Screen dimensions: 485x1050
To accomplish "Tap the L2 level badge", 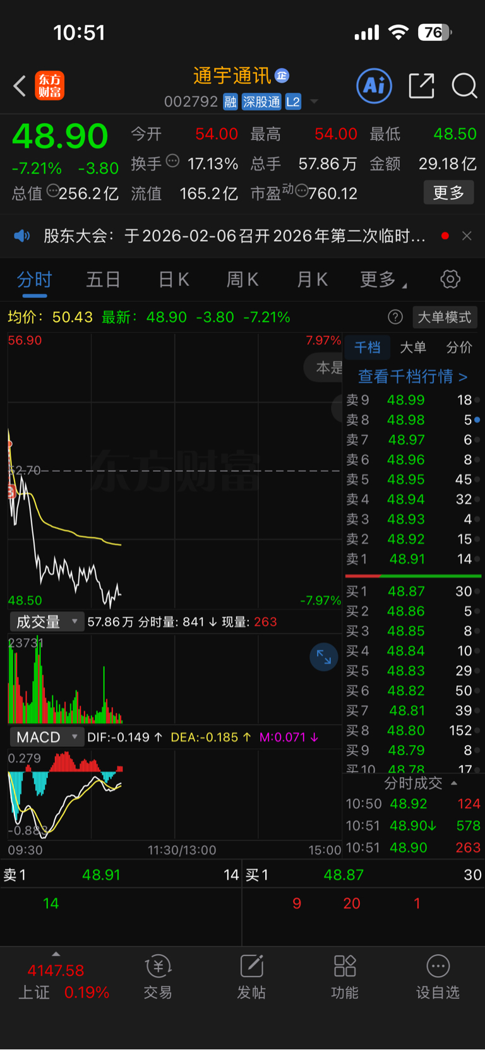I will [x=293, y=102].
